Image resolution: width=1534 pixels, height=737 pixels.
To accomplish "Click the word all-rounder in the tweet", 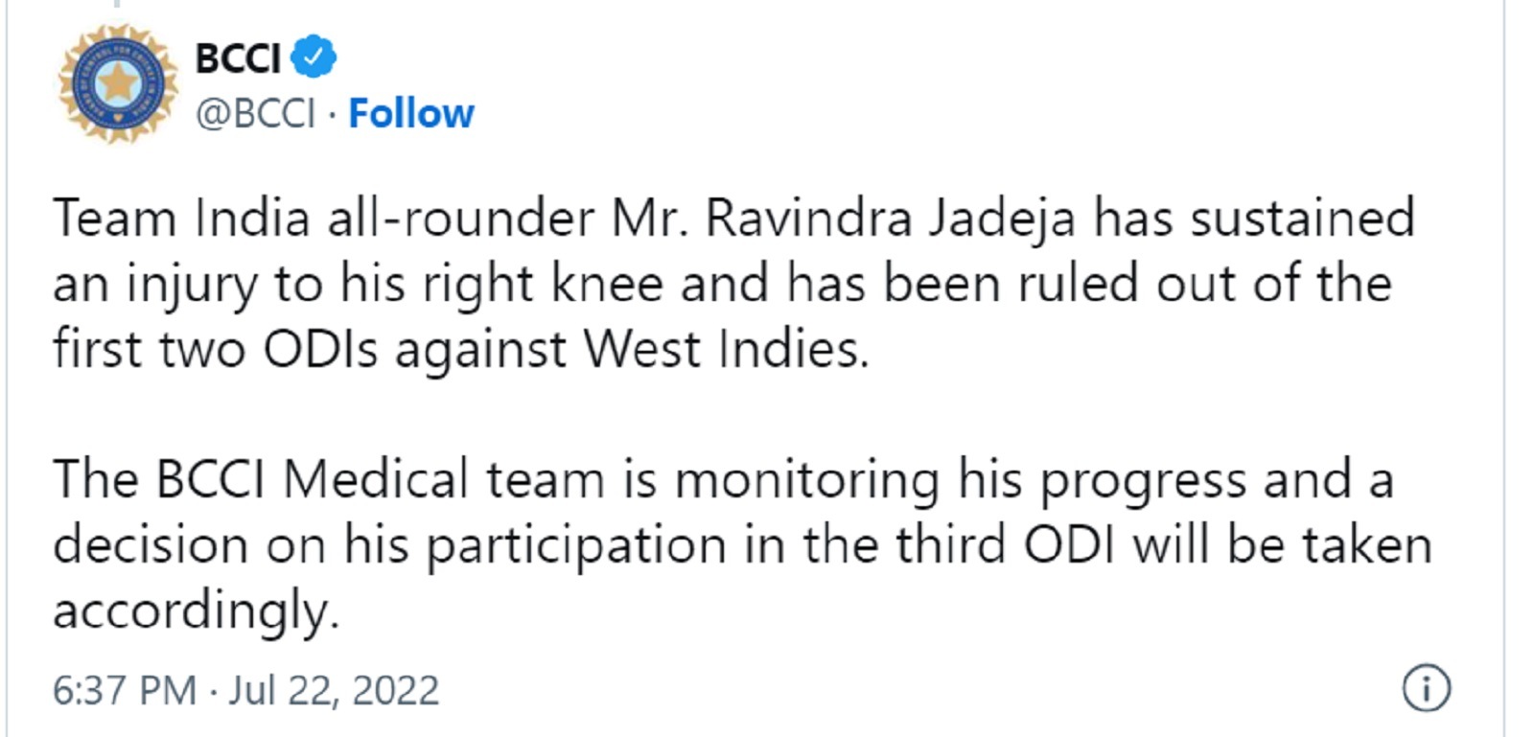I will (460, 219).
